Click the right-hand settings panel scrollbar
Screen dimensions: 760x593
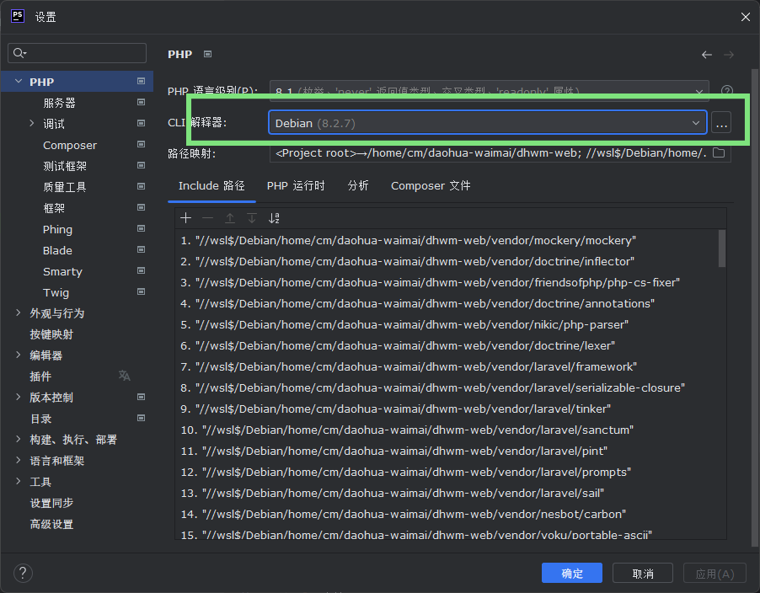point(755,307)
